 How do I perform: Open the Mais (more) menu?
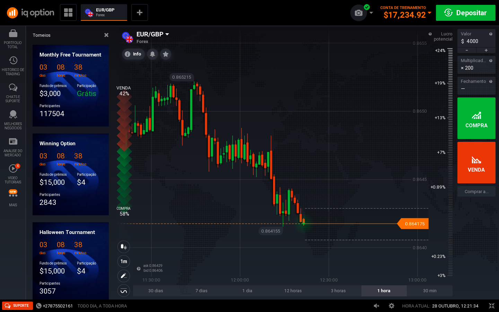[x=13, y=199]
